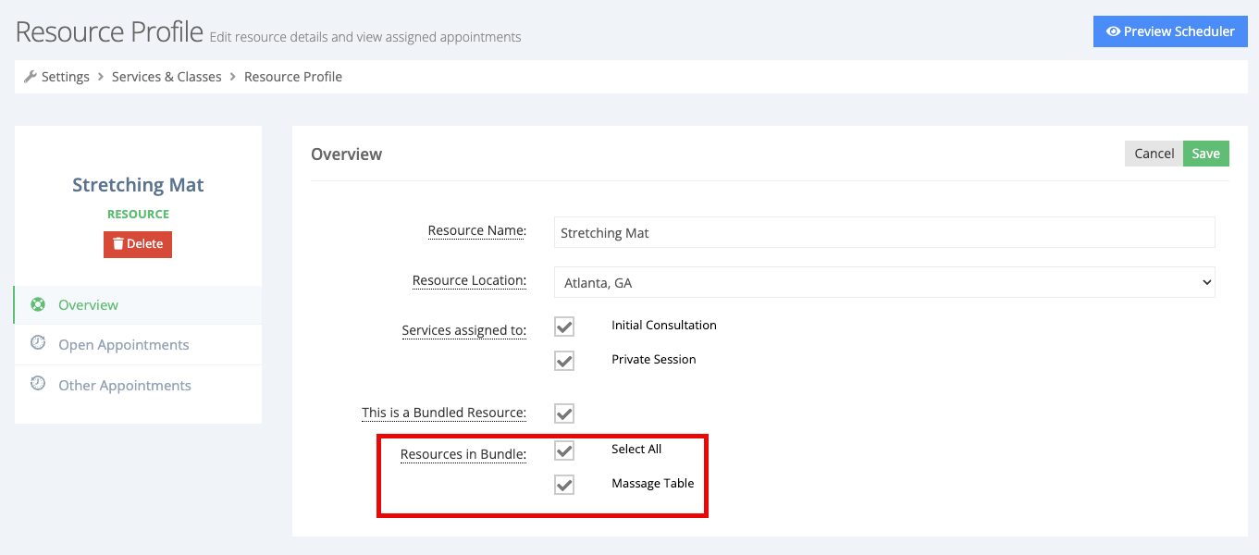Click the Resource Profile page heading

[x=109, y=31]
